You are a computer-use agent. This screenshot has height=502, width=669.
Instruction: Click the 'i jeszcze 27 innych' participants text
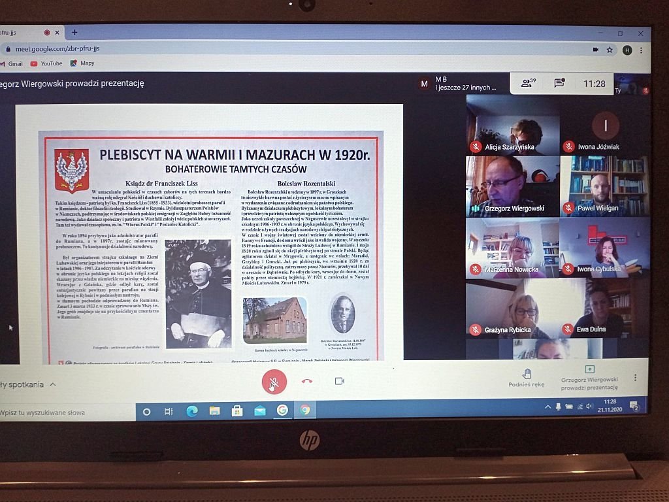tap(465, 88)
